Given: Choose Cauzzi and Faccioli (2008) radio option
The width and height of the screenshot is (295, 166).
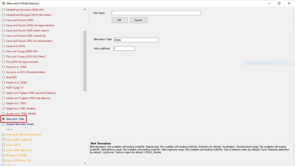Looking at the screenshot, I should tap(18, 20).
